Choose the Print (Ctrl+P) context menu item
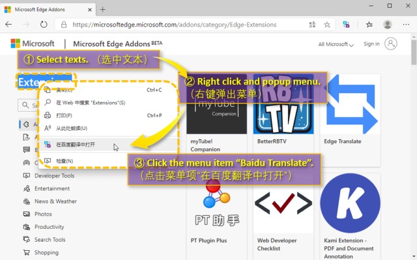Image resolution: width=417 pixels, height=260 pixels. [108, 116]
